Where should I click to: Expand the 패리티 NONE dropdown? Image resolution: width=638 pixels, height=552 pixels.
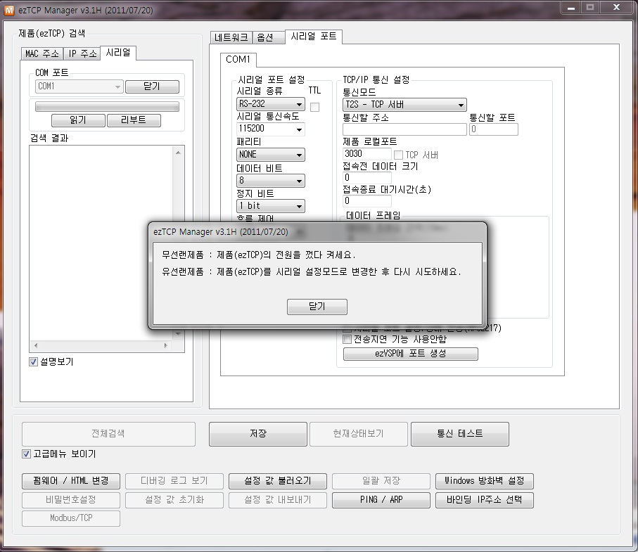coord(271,155)
